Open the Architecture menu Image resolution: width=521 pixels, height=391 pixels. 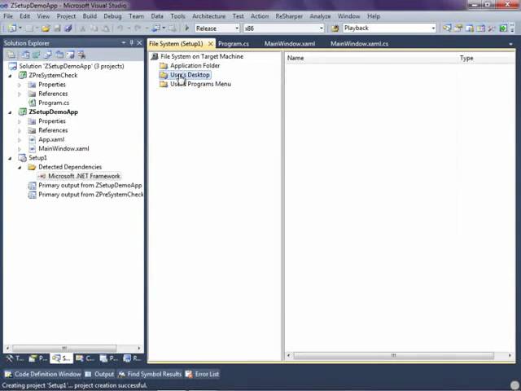point(208,16)
